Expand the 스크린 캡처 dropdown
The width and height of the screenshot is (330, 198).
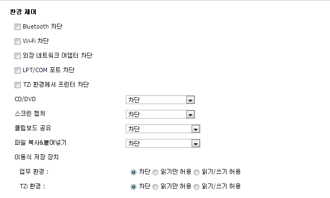(x=190, y=114)
